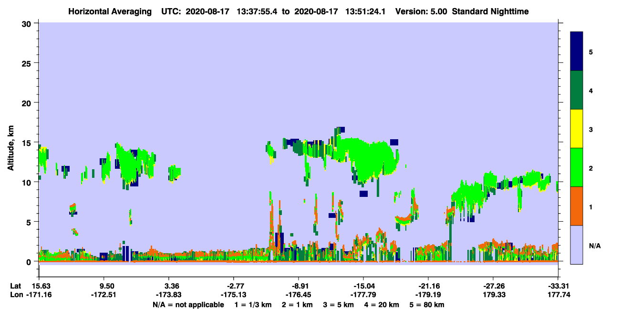Click the latitude value 3.36
Screen dimensions: 620x318
[170, 286]
